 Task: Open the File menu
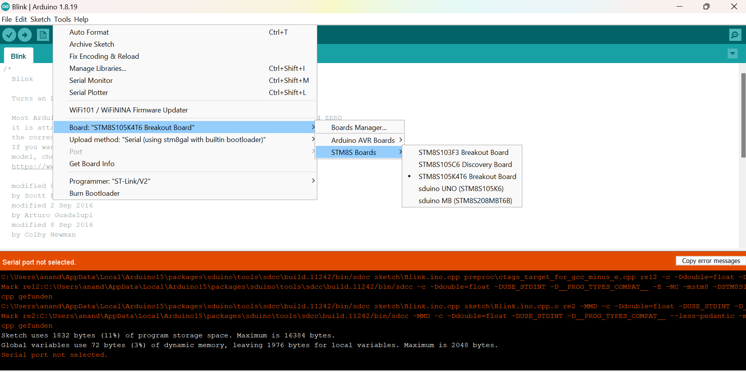pos(7,19)
